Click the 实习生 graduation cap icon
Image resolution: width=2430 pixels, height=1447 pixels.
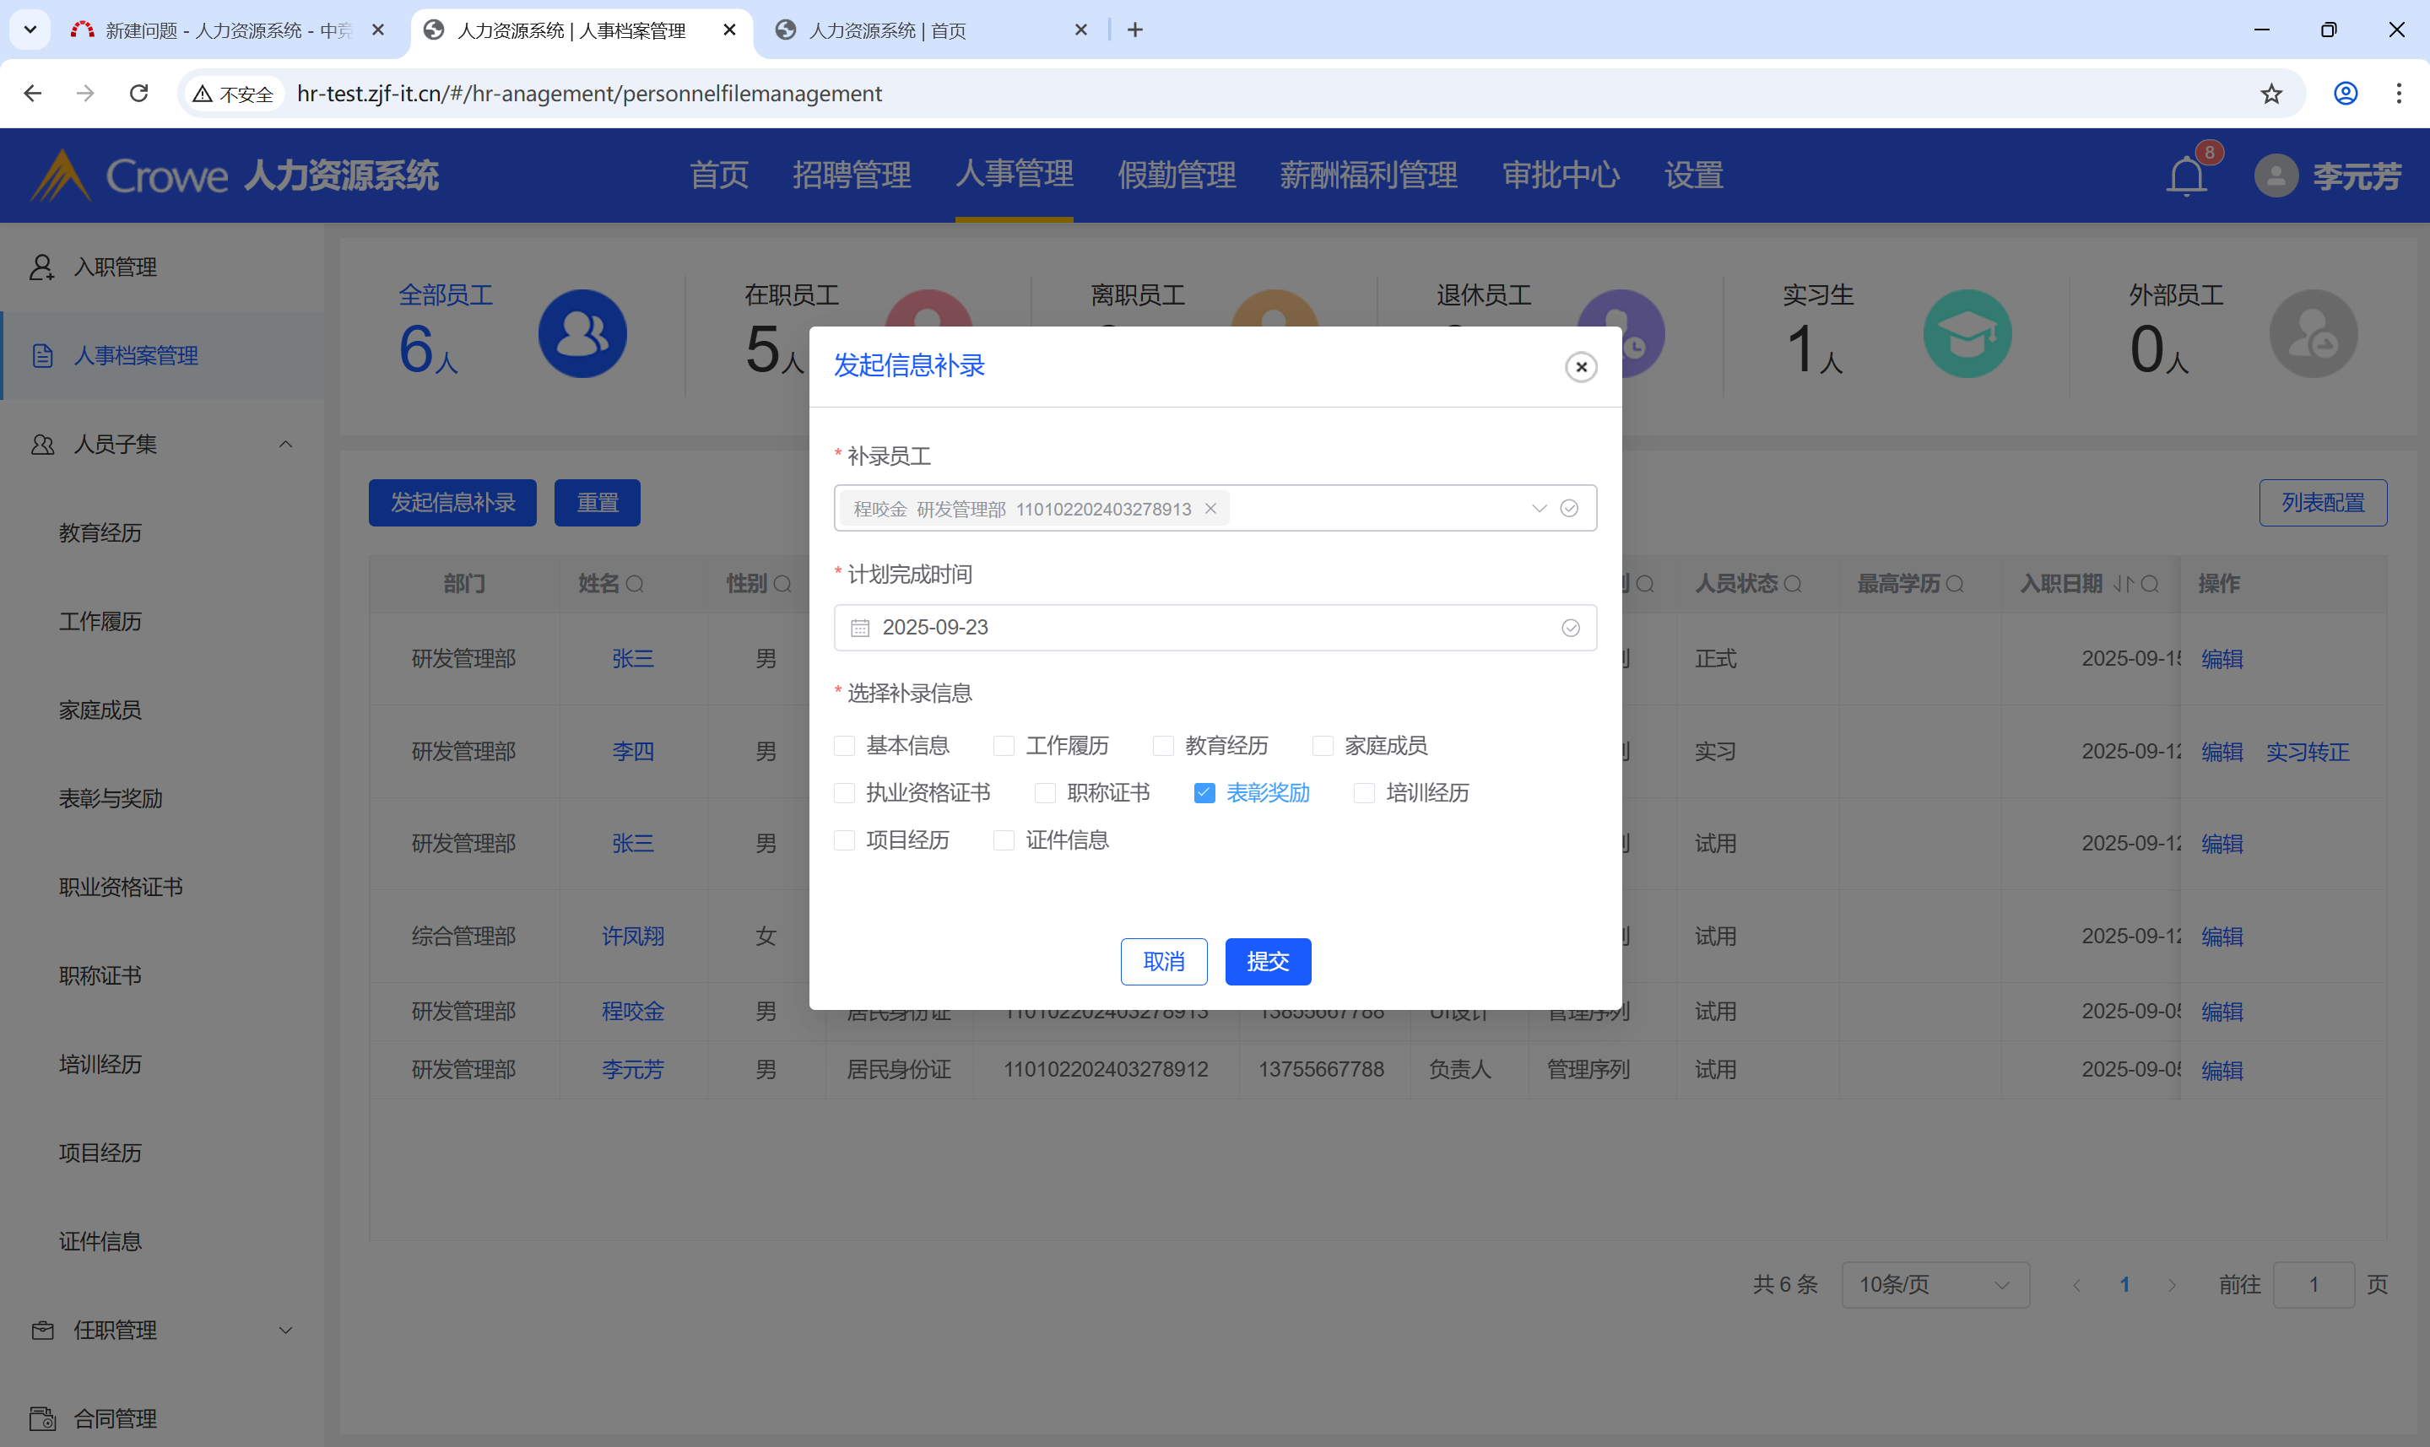(1966, 334)
